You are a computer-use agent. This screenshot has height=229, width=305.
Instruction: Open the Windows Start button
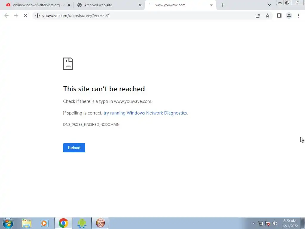pos(8,223)
